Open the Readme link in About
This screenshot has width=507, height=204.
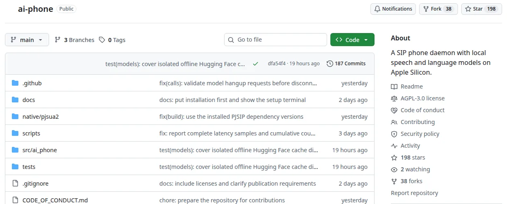(x=412, y=86)
